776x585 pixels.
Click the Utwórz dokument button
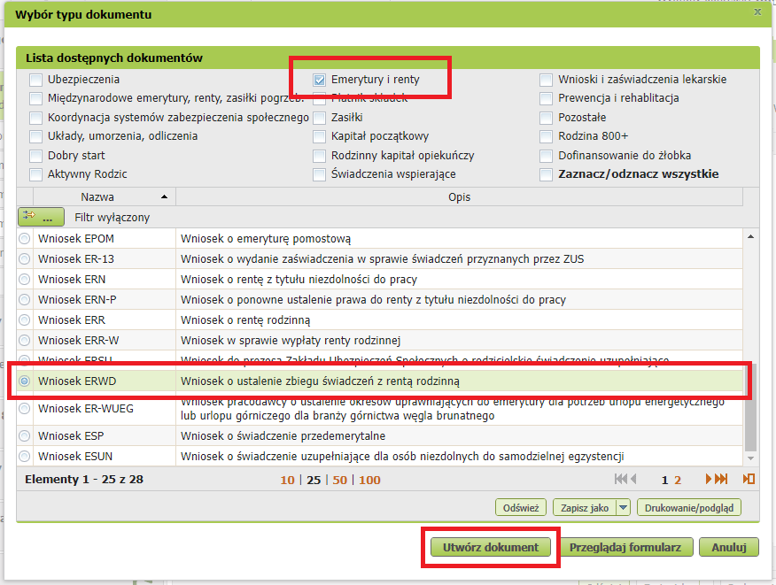click(x=491, y=547)
